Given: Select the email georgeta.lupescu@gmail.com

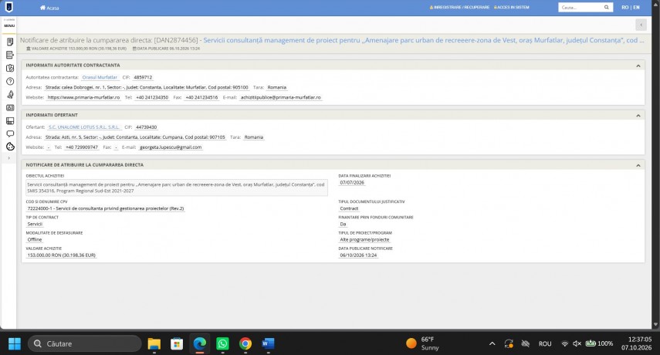Looking at the screenshot, I should tap(171, 147).
